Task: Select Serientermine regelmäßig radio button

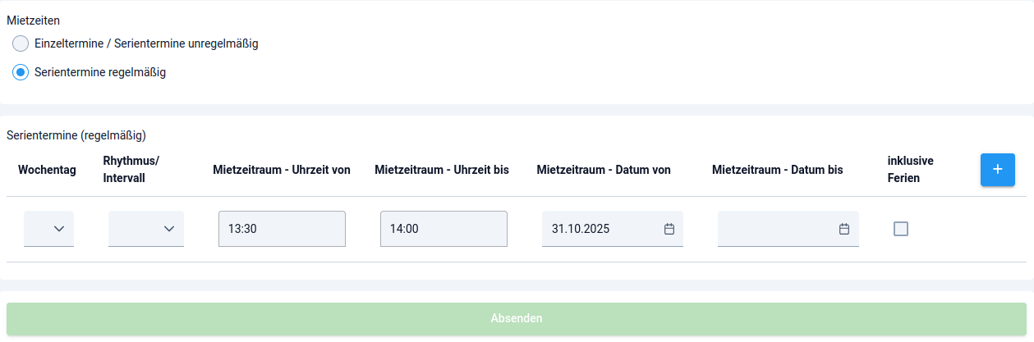Action: [x=21, y=72]
